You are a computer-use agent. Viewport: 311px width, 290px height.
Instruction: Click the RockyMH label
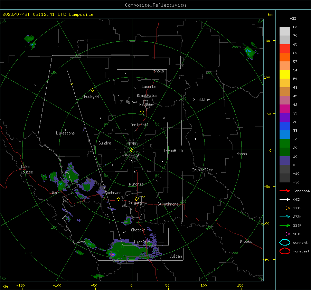pyautogui.click(x=91, y=97)
